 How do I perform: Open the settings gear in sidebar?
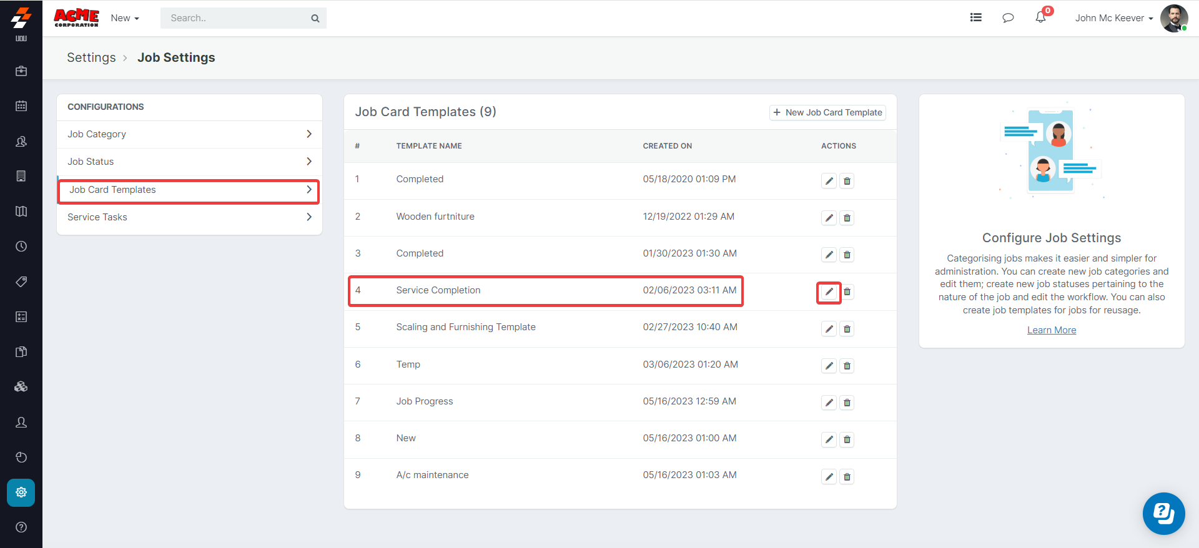pyautogui.click(x=21, y=492)
